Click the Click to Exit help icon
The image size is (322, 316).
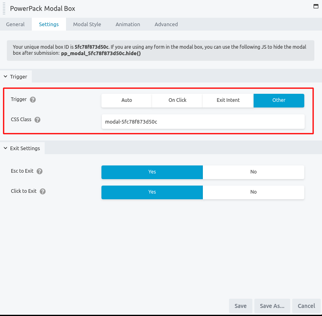(x=43, y=191)
